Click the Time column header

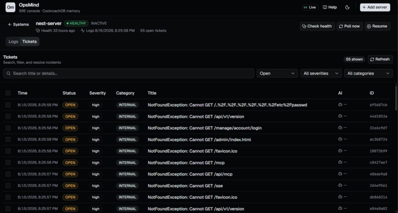tap(22, 93)
